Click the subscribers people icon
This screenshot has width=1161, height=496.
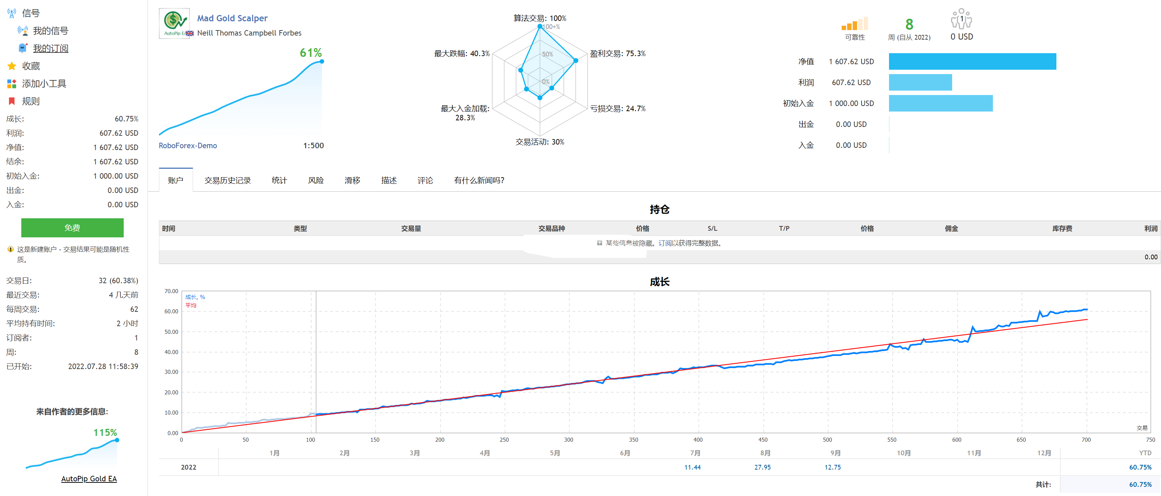click(x=961, y=19)
